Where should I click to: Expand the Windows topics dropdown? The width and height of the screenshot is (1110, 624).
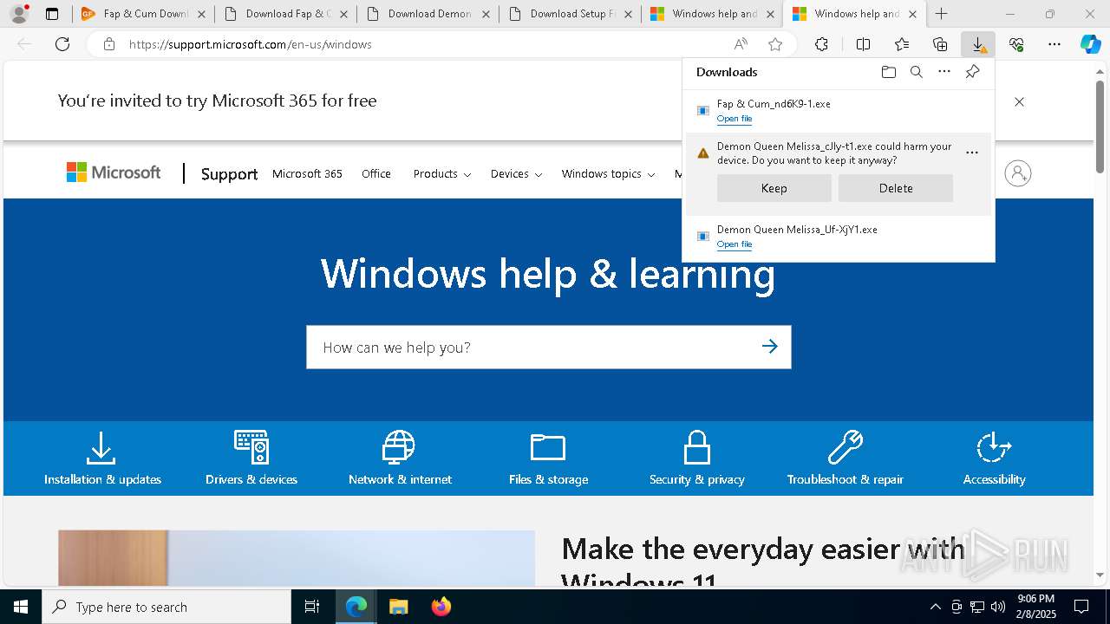(608, 173)
